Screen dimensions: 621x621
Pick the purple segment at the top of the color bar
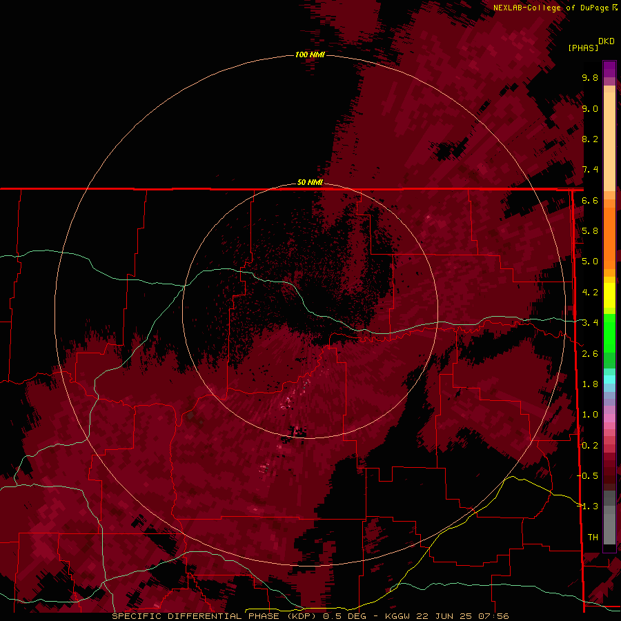[609, 70]
